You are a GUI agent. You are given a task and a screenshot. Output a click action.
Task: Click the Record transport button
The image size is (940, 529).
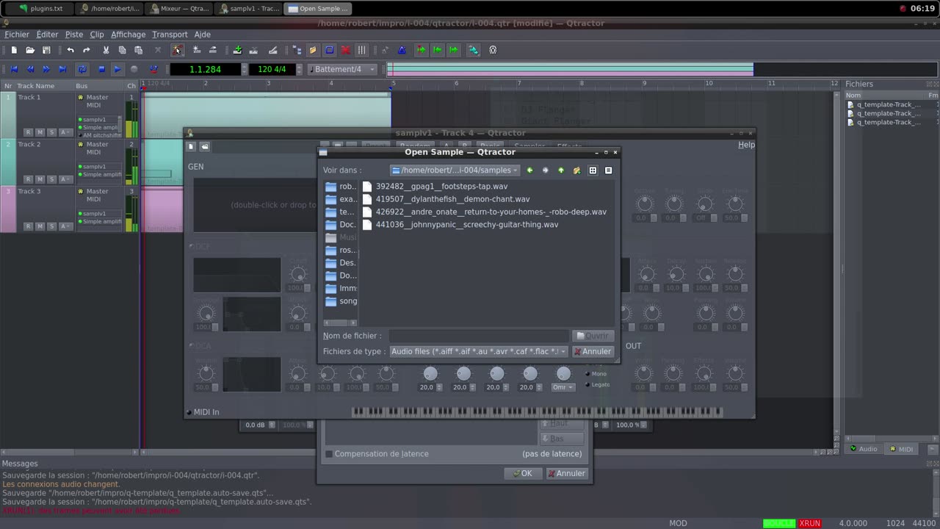(x=134, y=69)
